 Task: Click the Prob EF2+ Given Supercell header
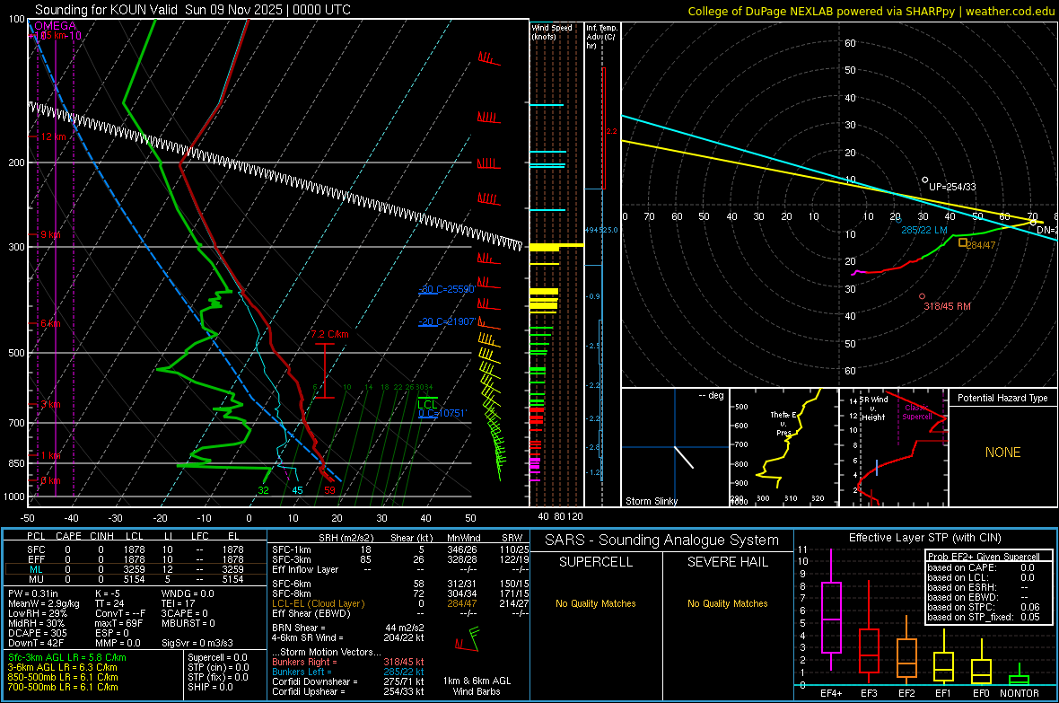click(x=984, y=557)
